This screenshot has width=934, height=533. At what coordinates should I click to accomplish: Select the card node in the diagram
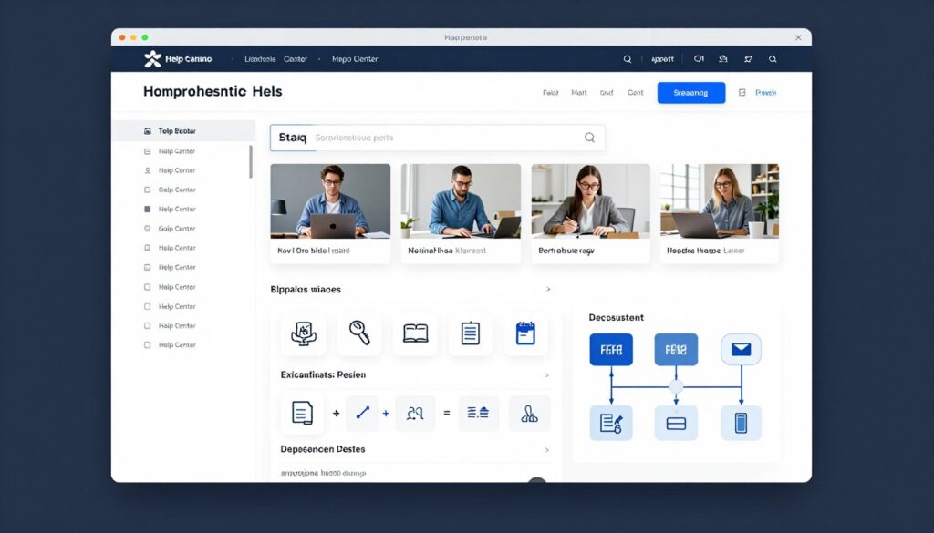point(676,423)
